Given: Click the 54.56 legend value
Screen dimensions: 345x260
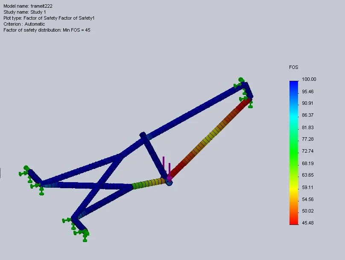Looking at the screenshot, I should [x=307, y=199].
